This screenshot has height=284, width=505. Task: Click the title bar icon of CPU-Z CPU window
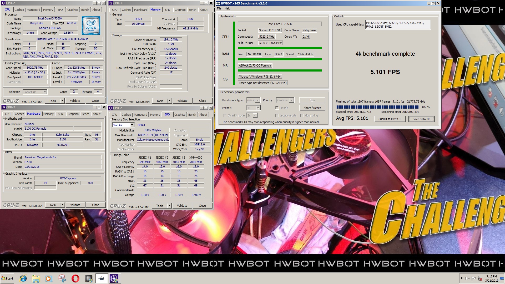point(4,3)
